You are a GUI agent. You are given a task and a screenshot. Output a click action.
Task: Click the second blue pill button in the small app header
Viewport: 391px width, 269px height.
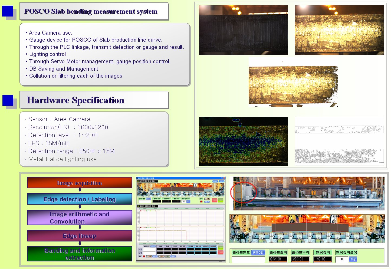(222, 181)
